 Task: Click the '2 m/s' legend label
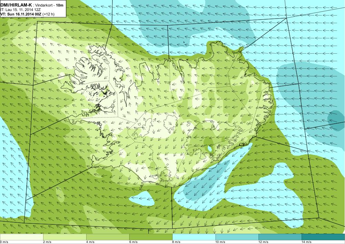coord(47,242)
